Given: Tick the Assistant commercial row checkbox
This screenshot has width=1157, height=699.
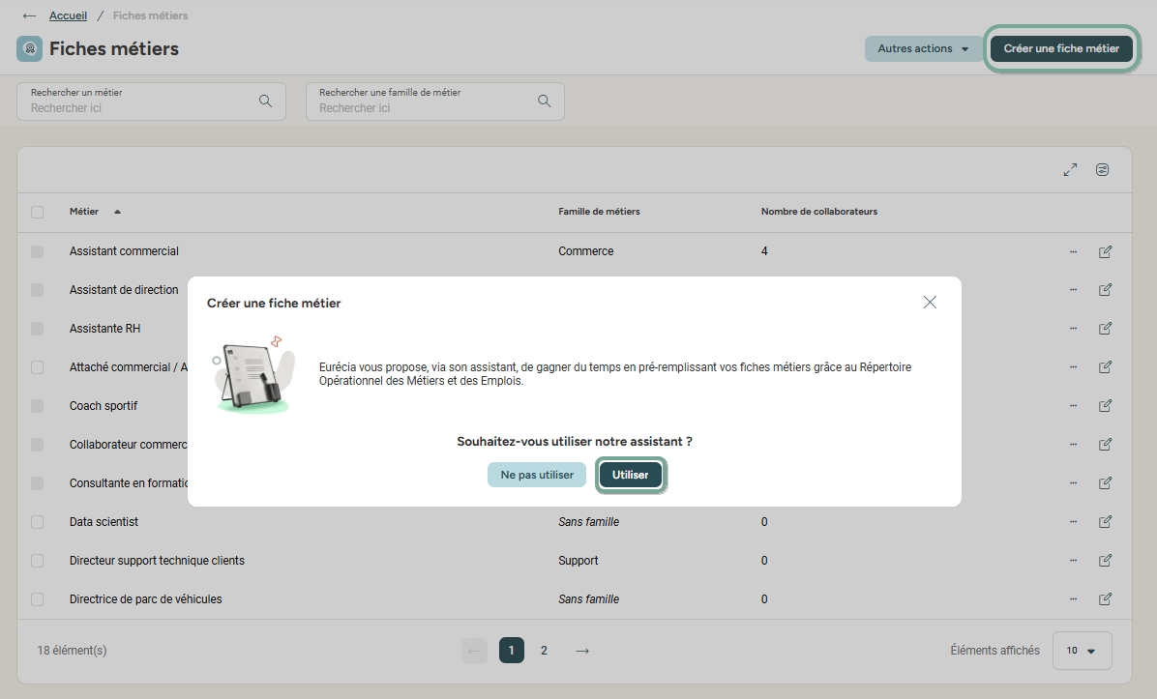Looking at the screenshot, I should click(38, 251).
